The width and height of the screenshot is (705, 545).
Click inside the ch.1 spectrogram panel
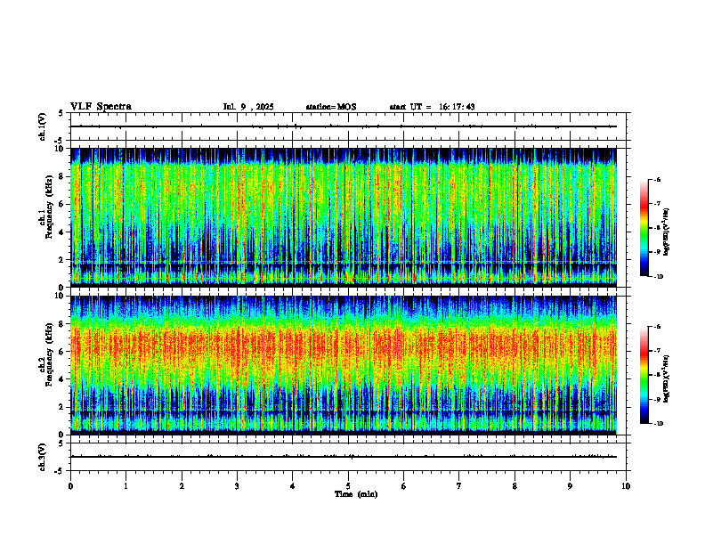coord(344,217)
